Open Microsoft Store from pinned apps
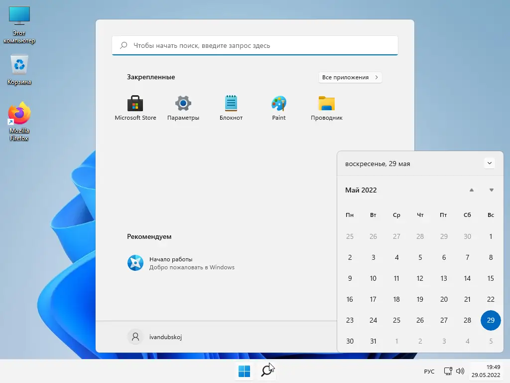 point(135,108)
